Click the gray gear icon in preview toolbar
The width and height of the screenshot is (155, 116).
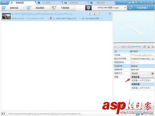[144, 47]
